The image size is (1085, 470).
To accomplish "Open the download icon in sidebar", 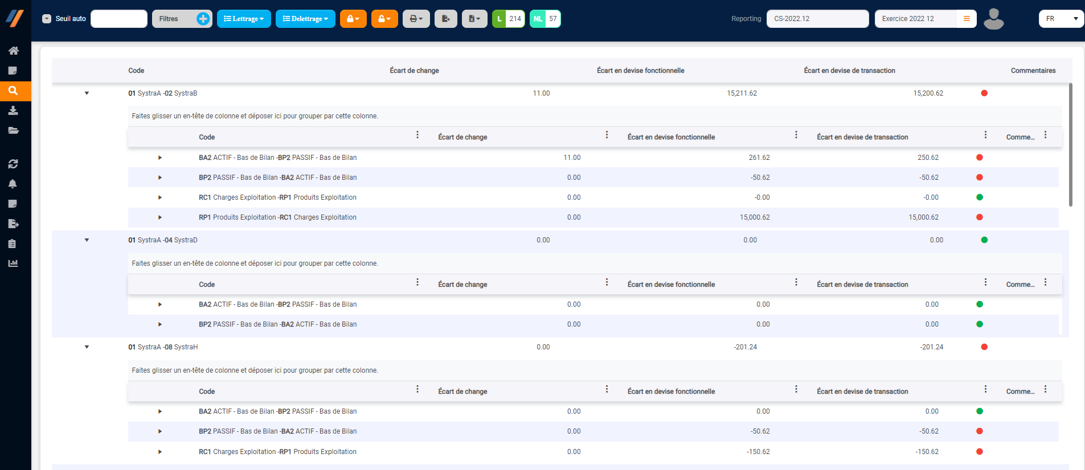I will coord(13,110).
